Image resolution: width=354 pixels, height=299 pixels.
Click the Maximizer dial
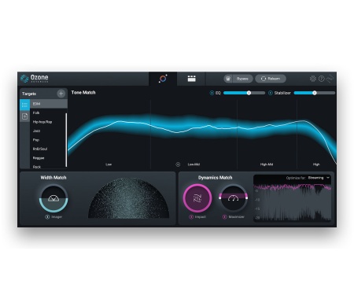[x=233, y=198]
